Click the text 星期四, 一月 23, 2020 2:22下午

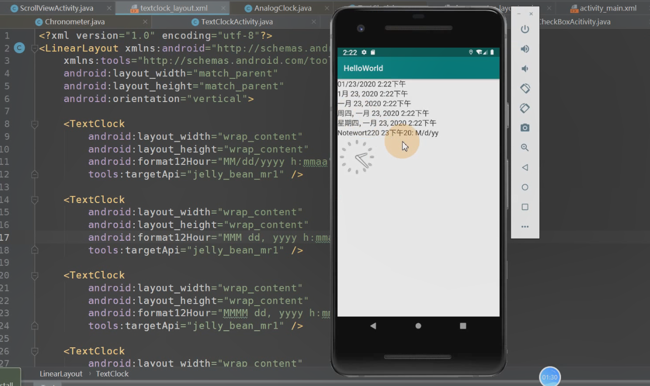(x=387, y=123)
